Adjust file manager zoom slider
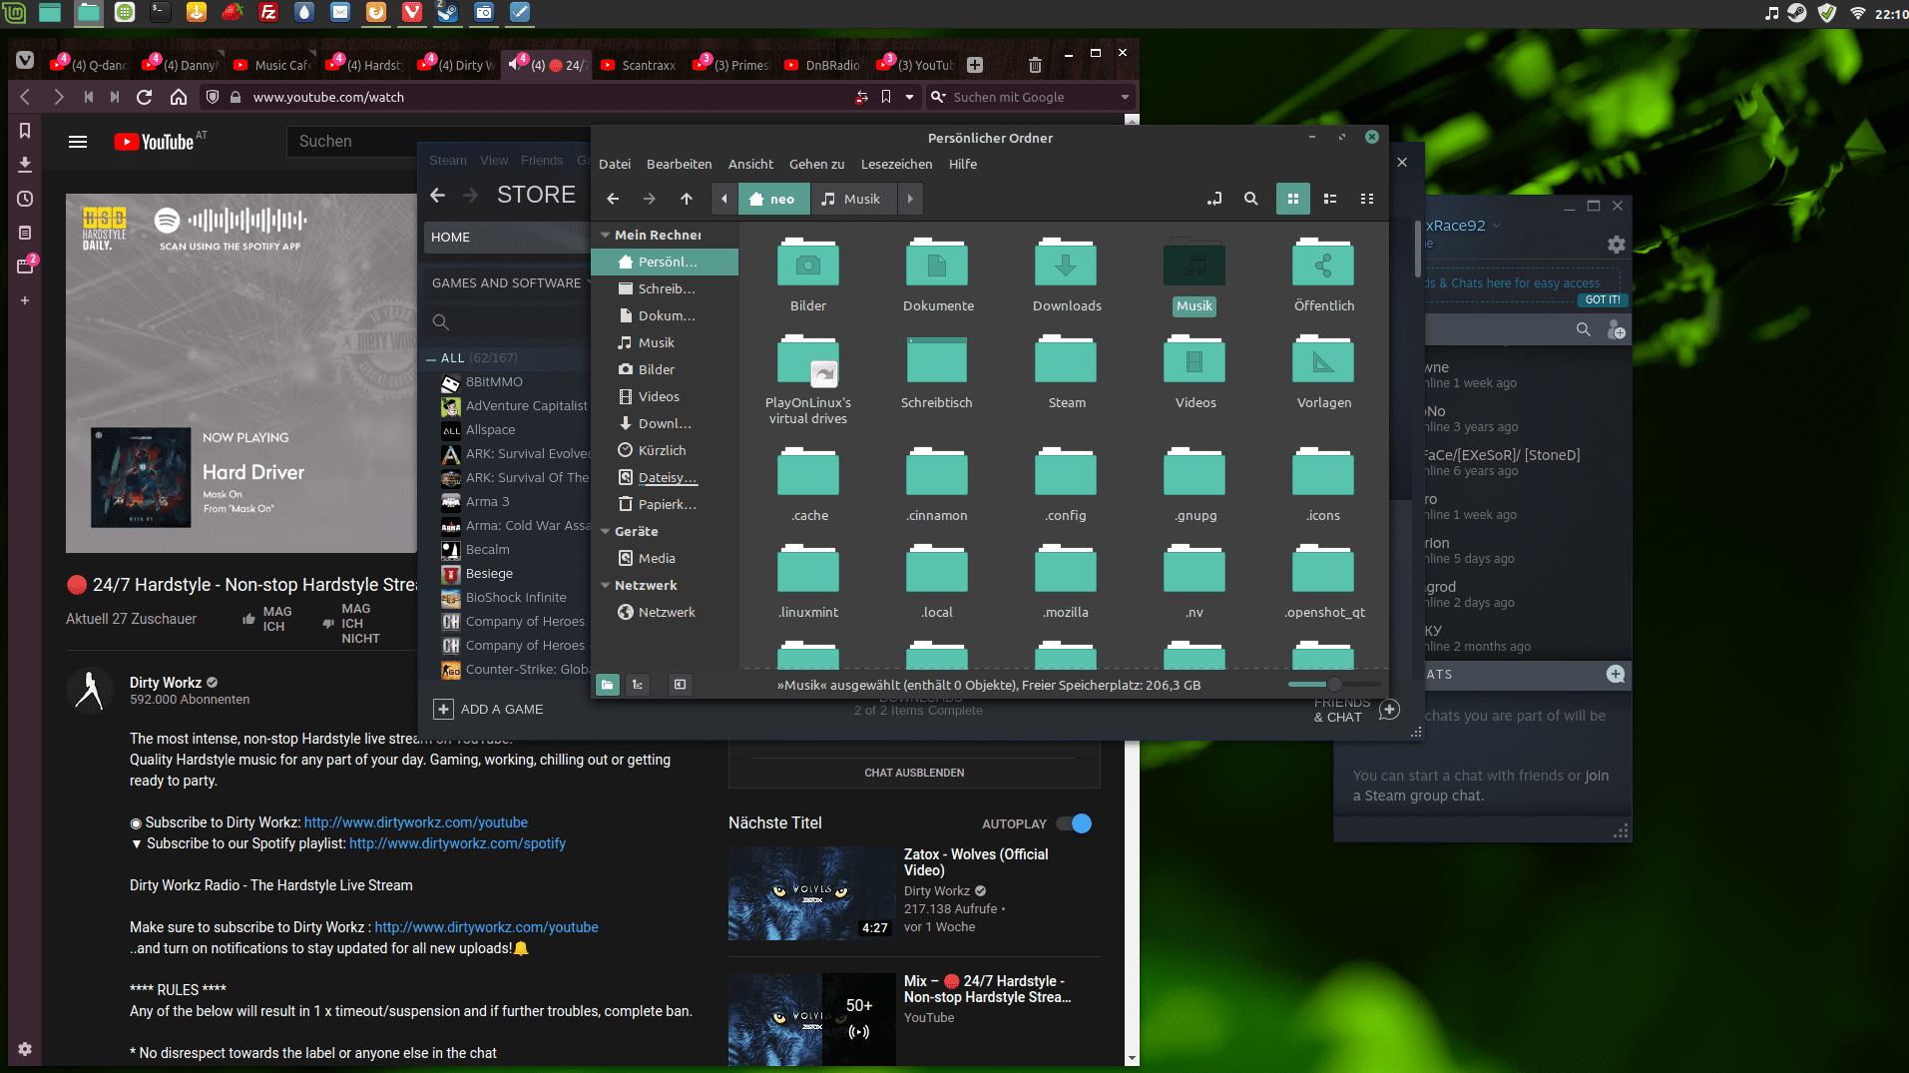The height and width of the screenshot is (1073, 1909). point(1334,685)
